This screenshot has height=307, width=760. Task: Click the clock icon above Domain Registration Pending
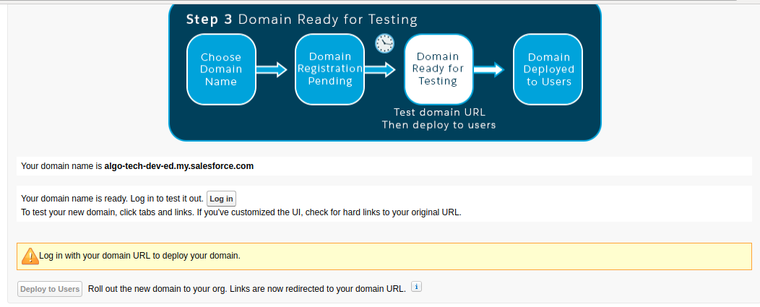tap(384, 43)
